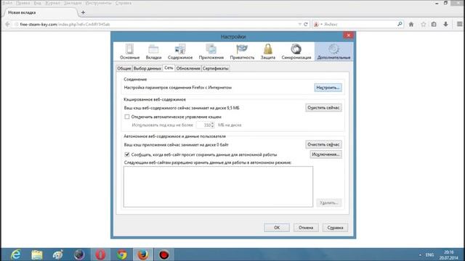
Task: Open the URL bar history dropdown
Action: (x=299, y=24)
